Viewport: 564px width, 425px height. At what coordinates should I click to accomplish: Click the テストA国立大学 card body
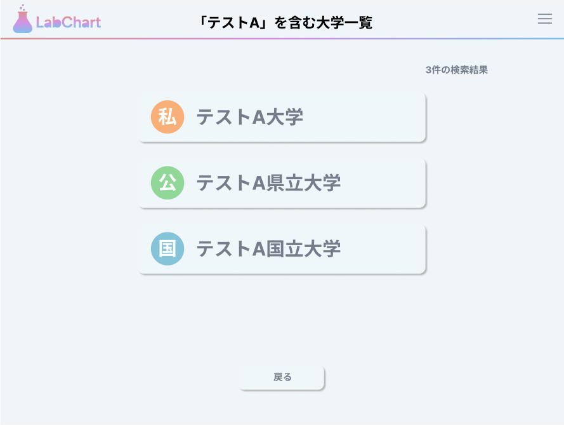click(317, 248)
